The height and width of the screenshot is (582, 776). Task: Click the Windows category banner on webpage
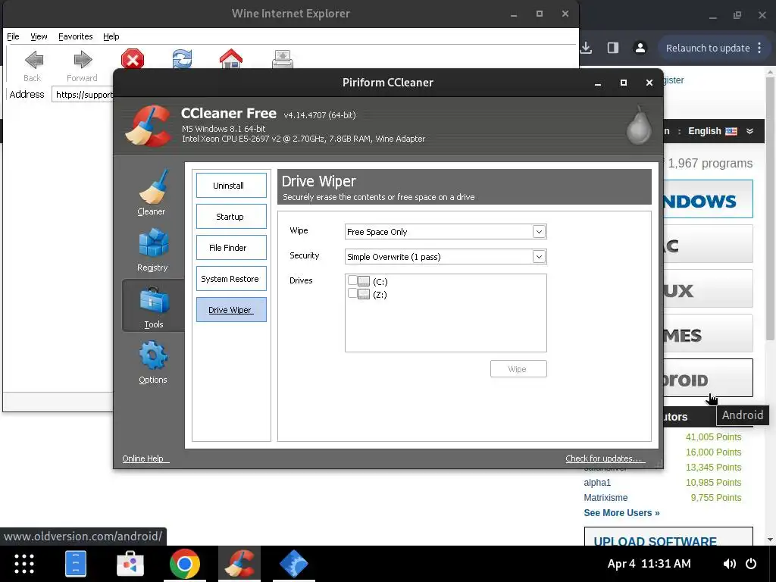[x=708, y=199]
